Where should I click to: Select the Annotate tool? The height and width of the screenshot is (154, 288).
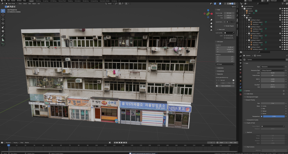[x=3, y=35]
